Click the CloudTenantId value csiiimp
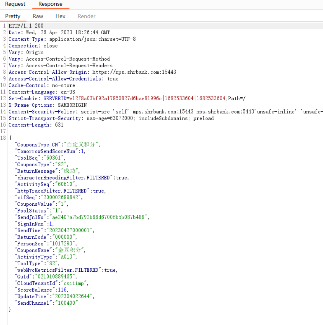Viewport: 323px width, 325px height. pyautogui.click(x=74, y=283)
